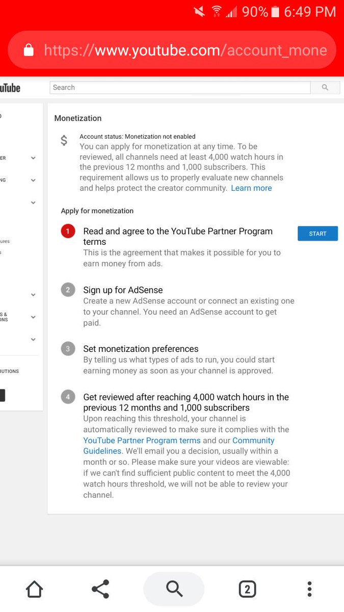The height and width of the screenshot is (612, 344).
Task: Tap the padlock icon in address bar
Action: (x=29, y=49)
